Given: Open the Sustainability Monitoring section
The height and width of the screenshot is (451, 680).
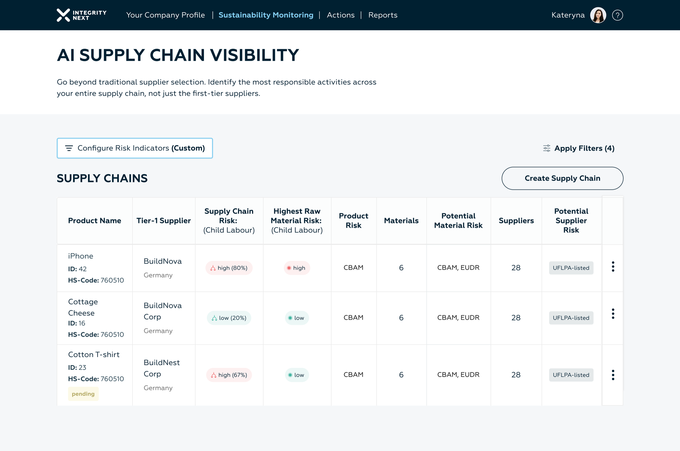Looking at the screenshot, I should (266, 15).
